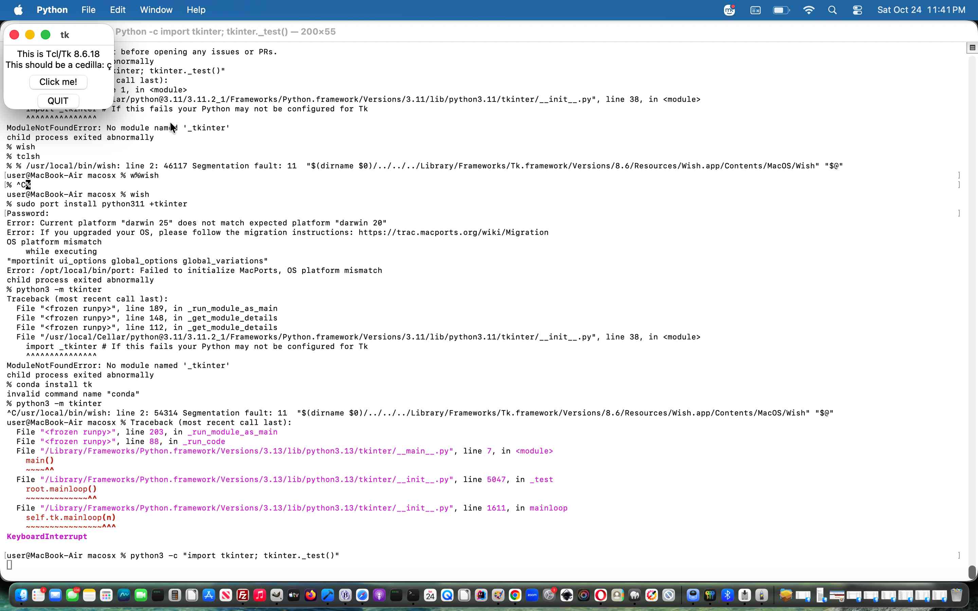
Task: Open Inkscape from the dock
Action: 566,595
